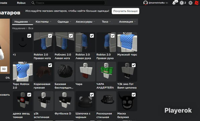The width and height of the screenshot is (200, 121).
Task: Open the notifications bell icon
Action: tap(174, 3)
